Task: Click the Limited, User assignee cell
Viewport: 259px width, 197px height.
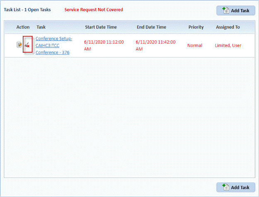Action: (x=228, y=46)
